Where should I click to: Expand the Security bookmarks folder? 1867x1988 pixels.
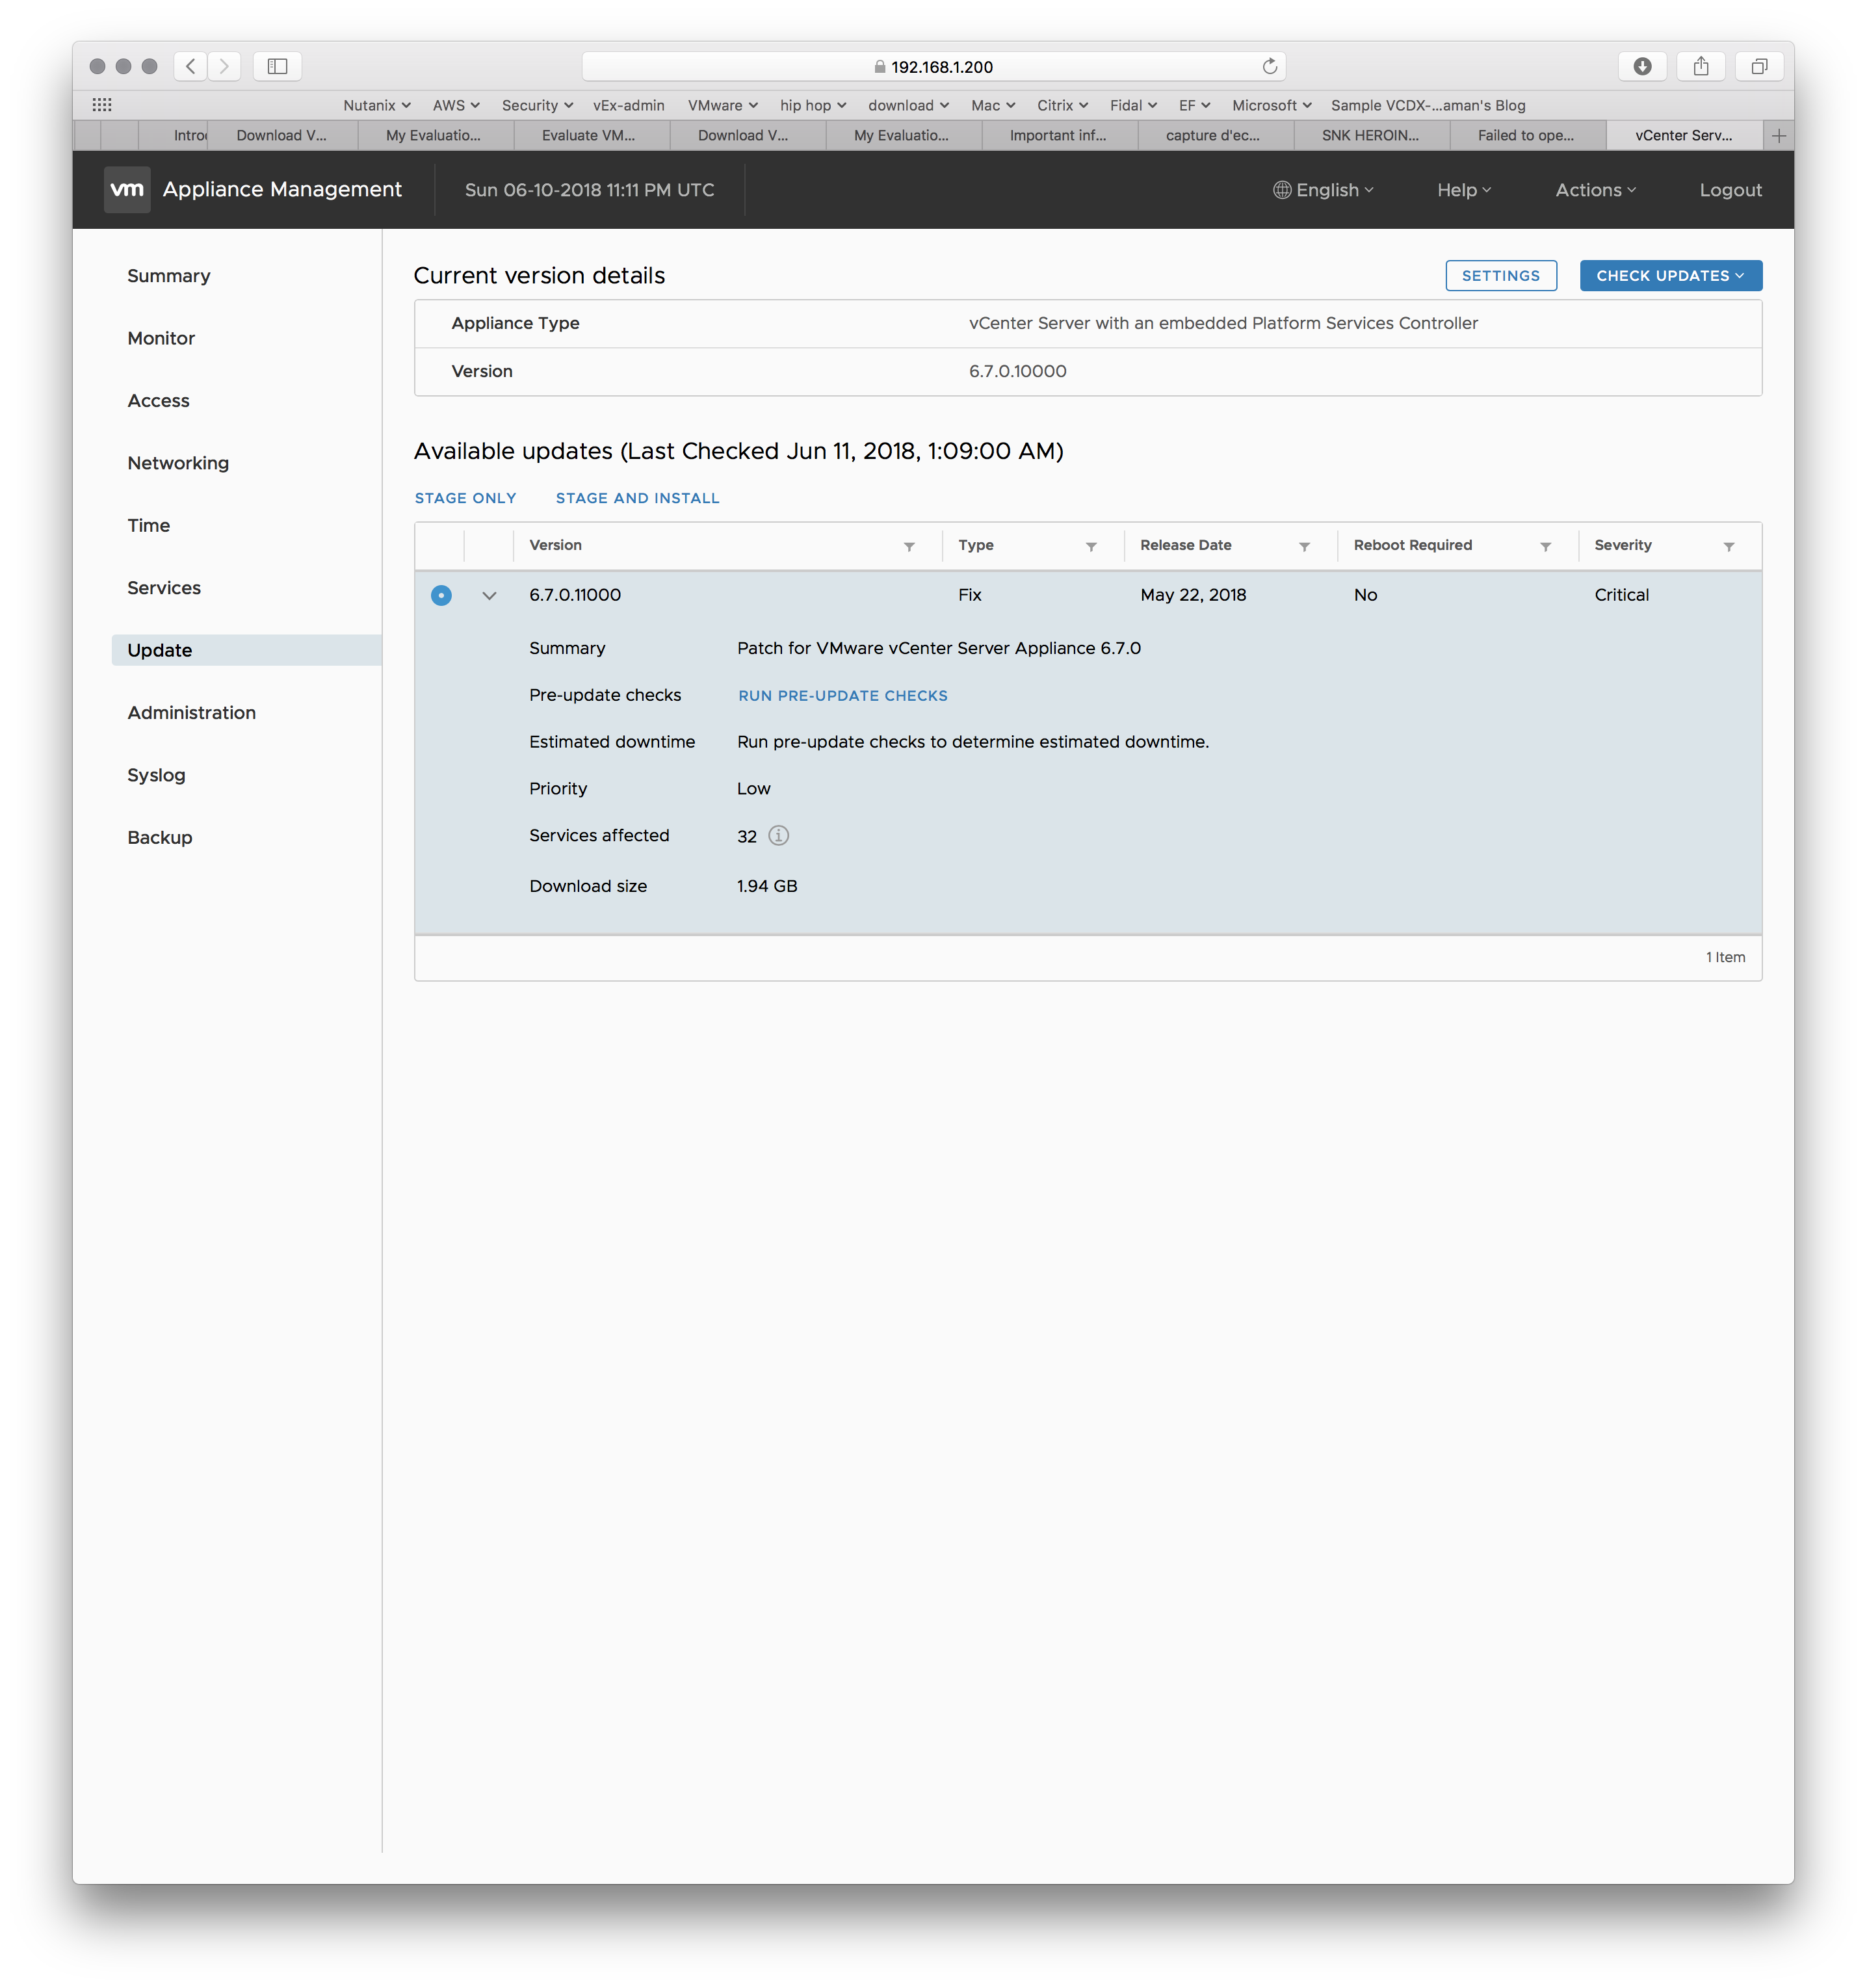537,105
